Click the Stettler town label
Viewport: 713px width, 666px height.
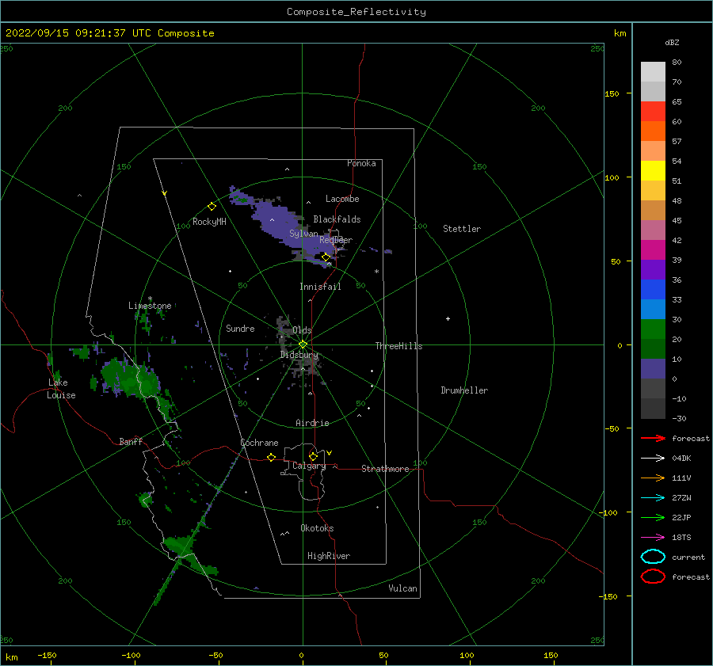coord(462,229)
